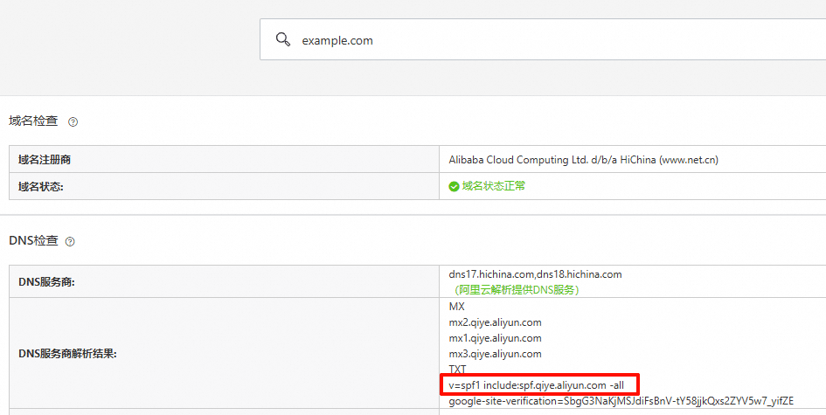Screen dimensions: 826x415
Task: Click the google-site-verification TXT record
Action: coord(621,401)
